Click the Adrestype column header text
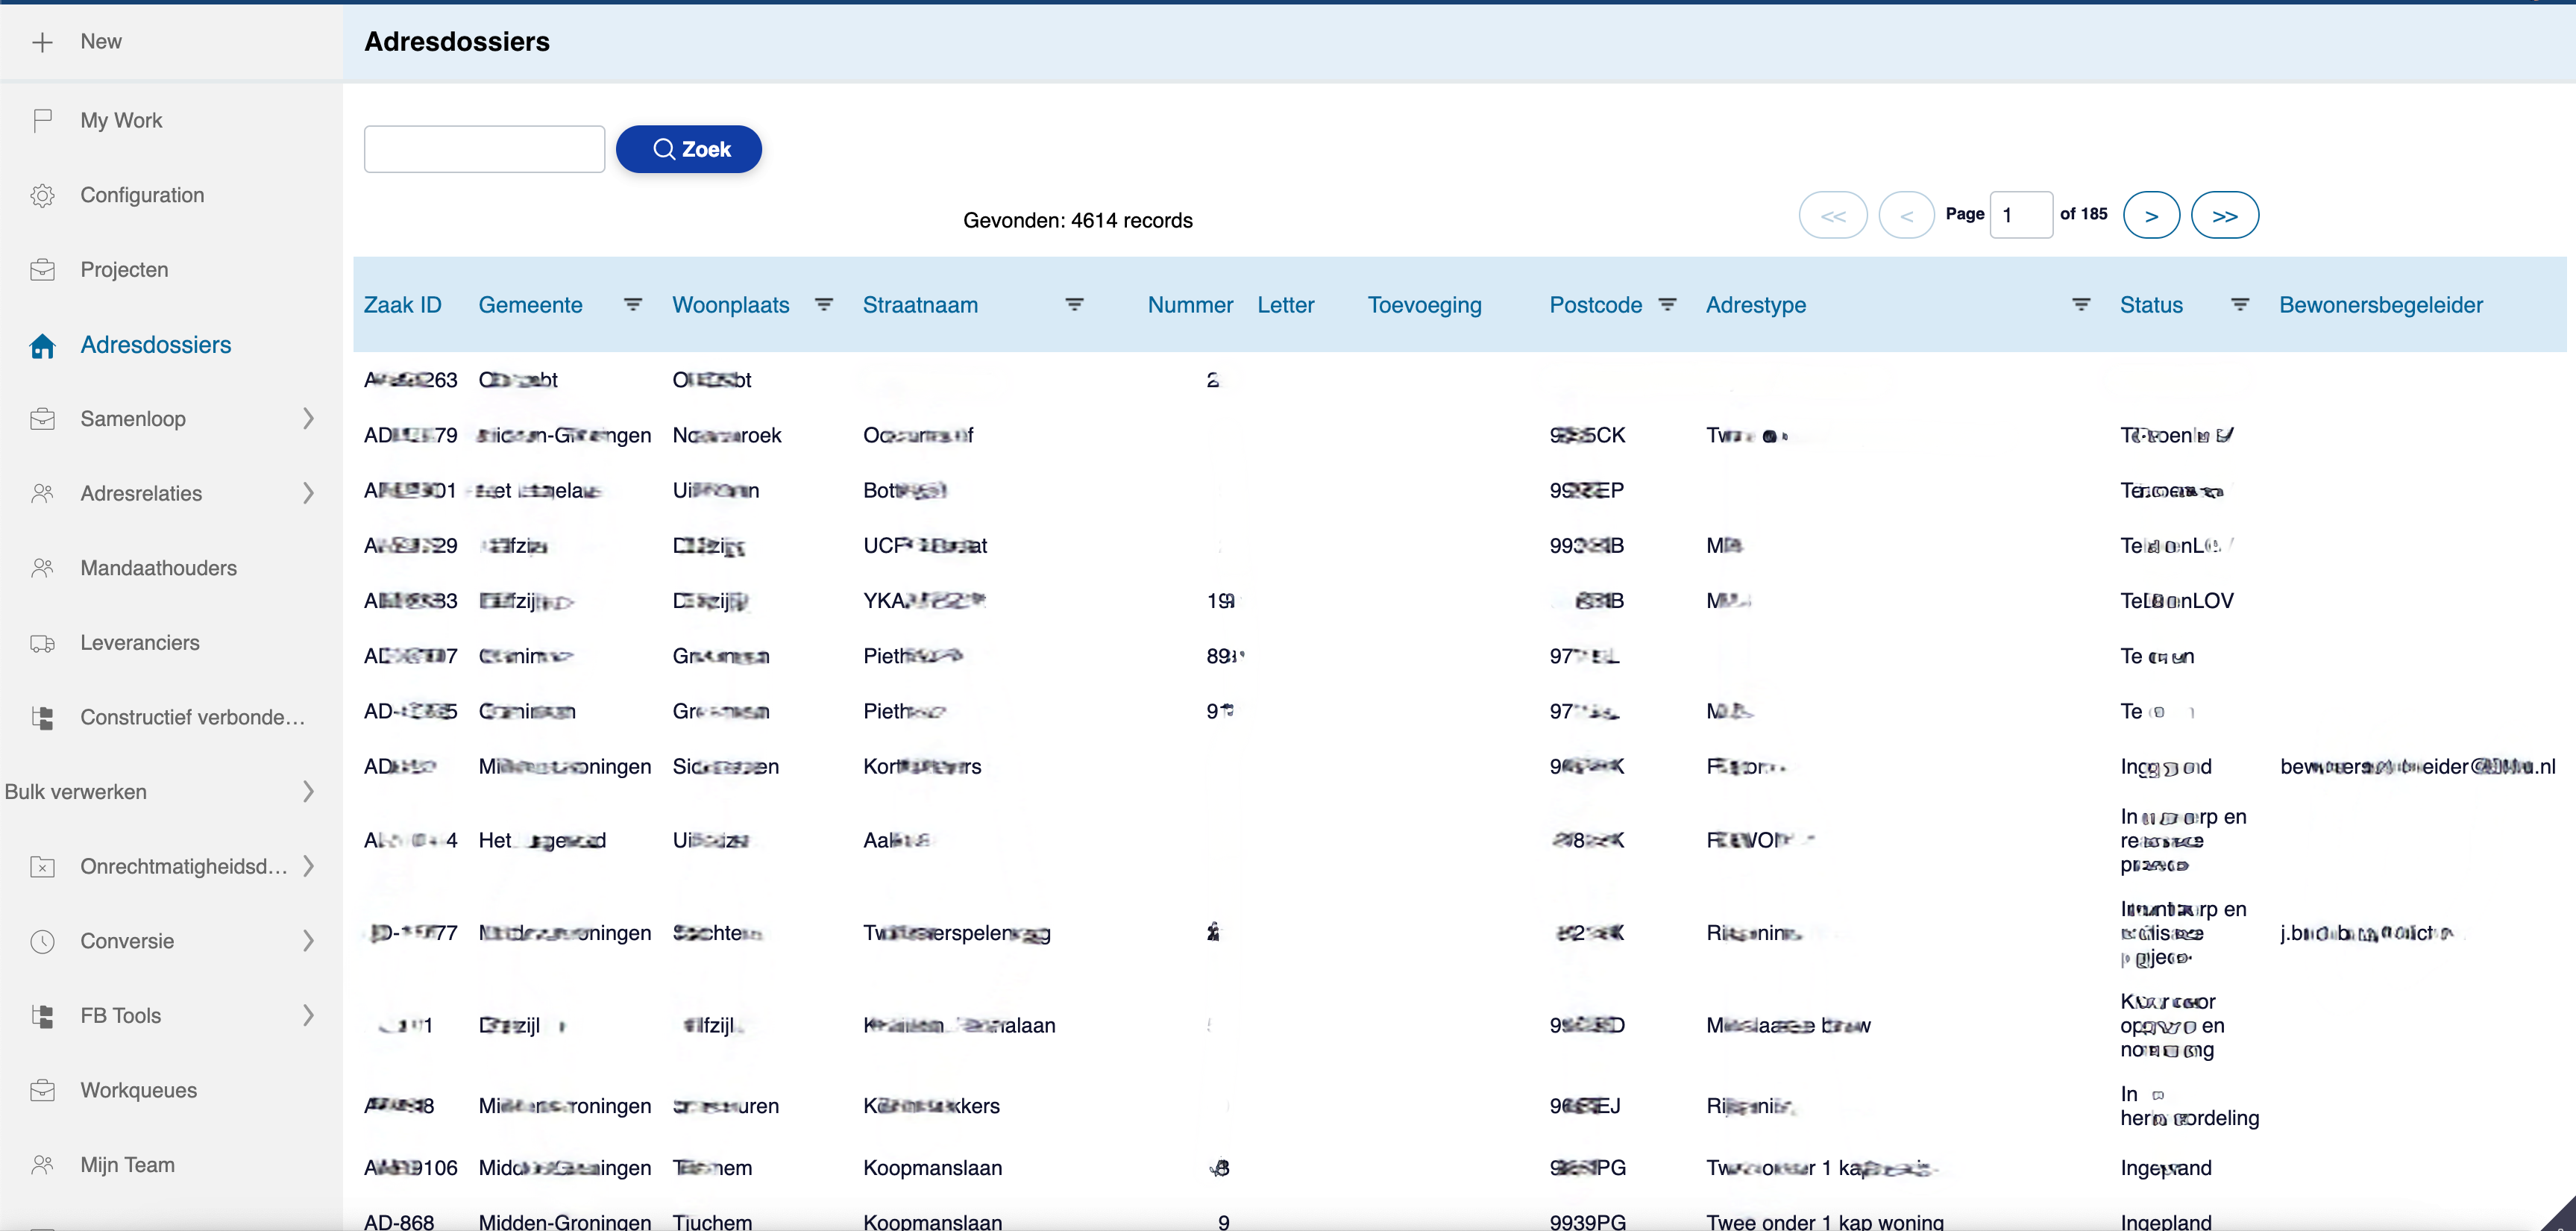Image resolution: width=2576 pixels, height=1231 pixels. (1756, 305)
